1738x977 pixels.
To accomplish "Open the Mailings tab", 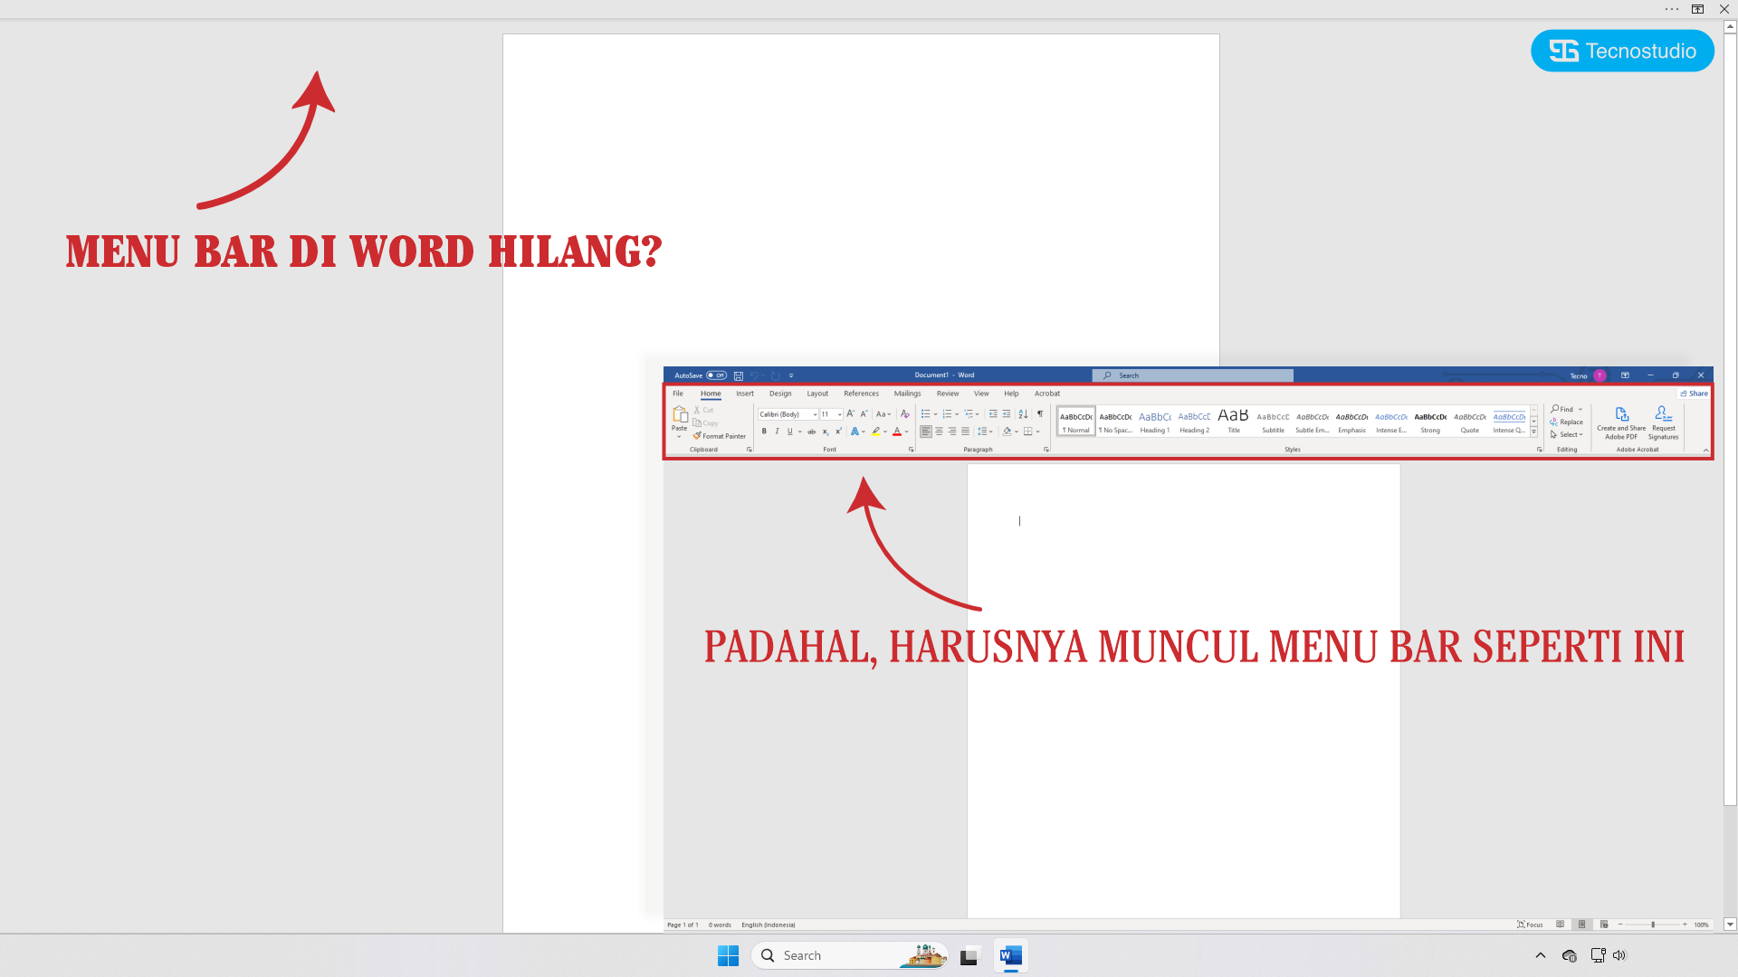I will (907, 394).
